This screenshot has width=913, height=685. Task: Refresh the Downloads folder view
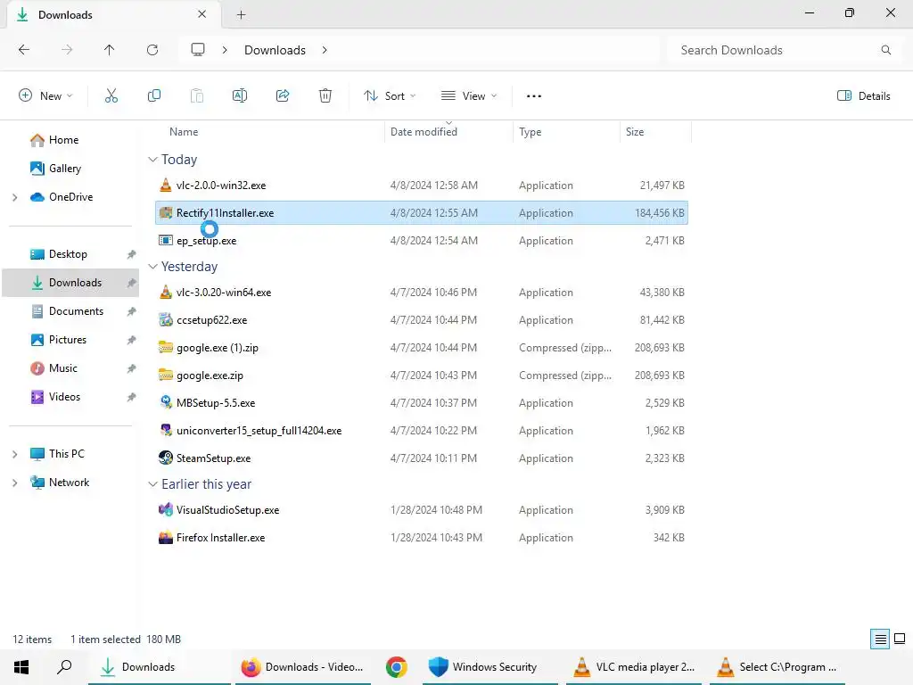point(152,50)
